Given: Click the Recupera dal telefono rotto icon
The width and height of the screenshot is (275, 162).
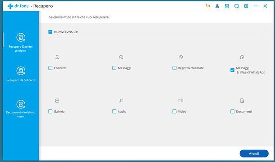Looking at the screenshot, I should point(21,104).
